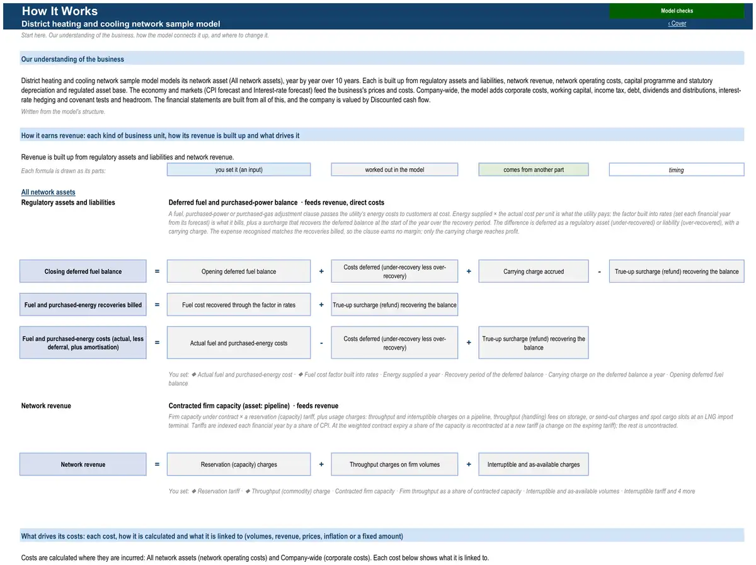
Task: Click the Closing deferred fuel balance box
Action: 83,271
